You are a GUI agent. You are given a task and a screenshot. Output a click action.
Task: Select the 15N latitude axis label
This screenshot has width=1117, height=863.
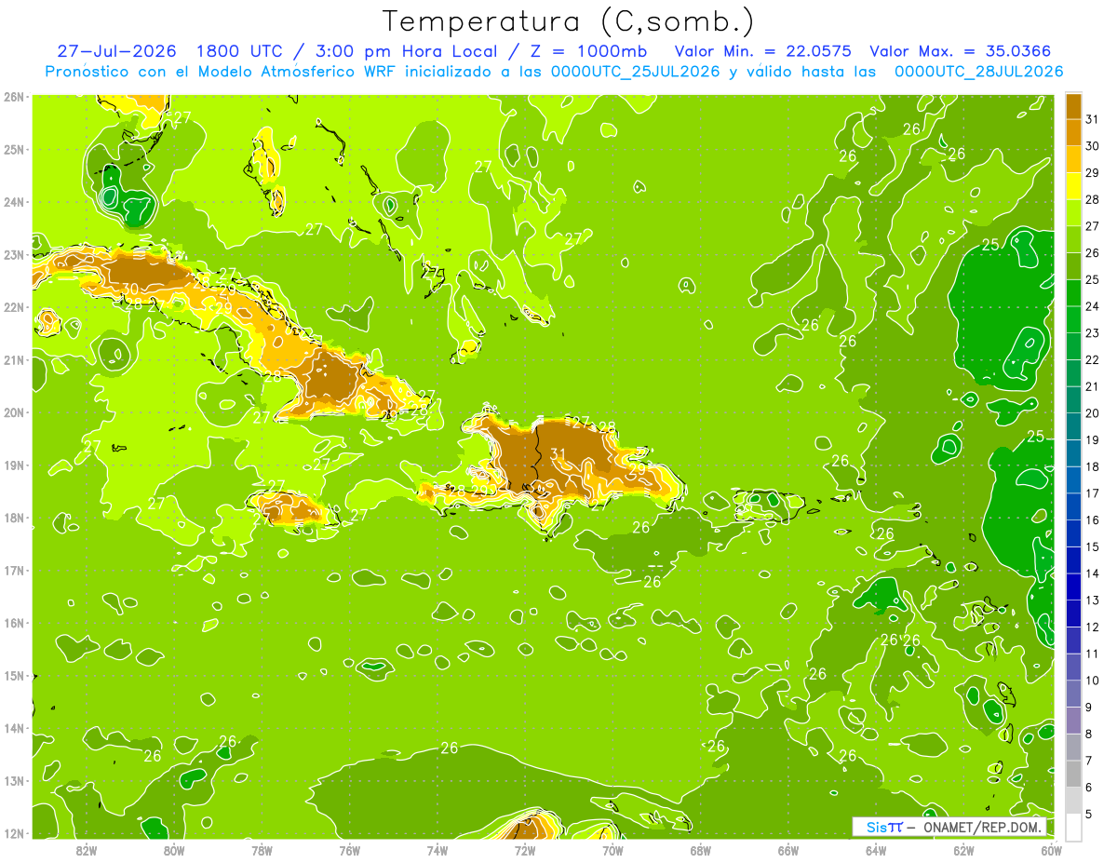(x=14, y=675)
